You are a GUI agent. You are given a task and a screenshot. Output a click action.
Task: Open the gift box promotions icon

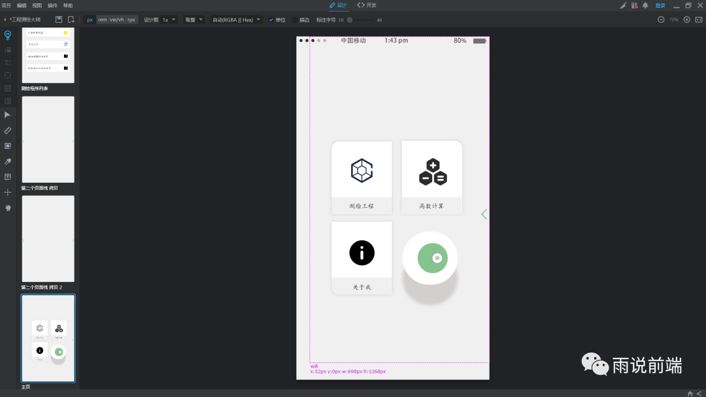pos(634,5)
